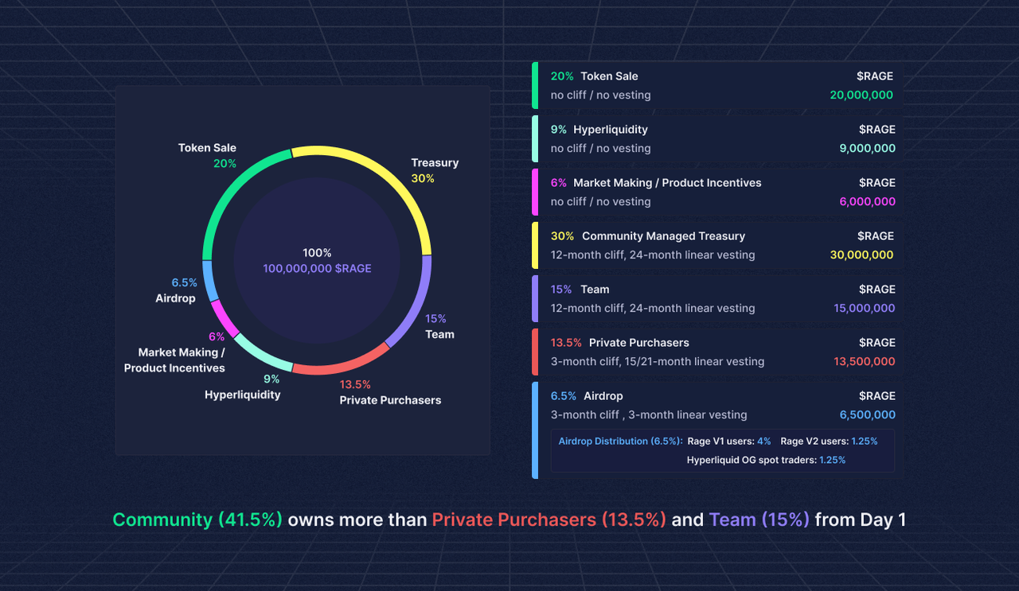
Task: Select the "Community Managed Treasury" row heading
Action: pyautogui.click(x=663, y=236)
